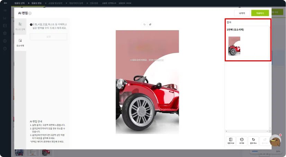Click the left arrow of the result scrollbar
This screenshot has width=286, height=157.
pyautogui.click(x=226, y=131)
